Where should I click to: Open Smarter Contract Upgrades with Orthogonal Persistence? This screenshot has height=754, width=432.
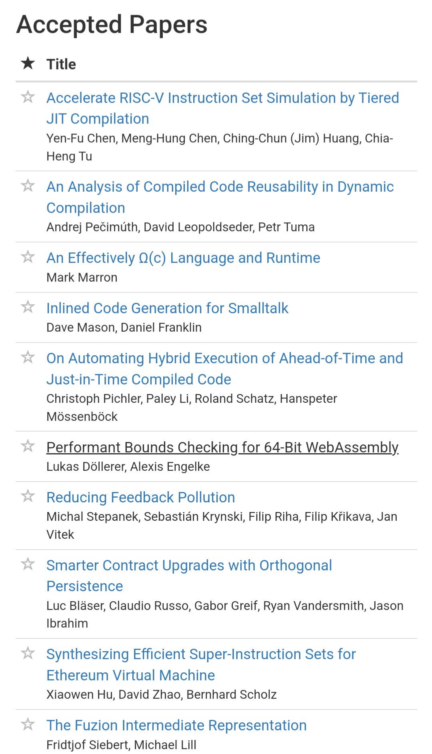tap(189, 576)
